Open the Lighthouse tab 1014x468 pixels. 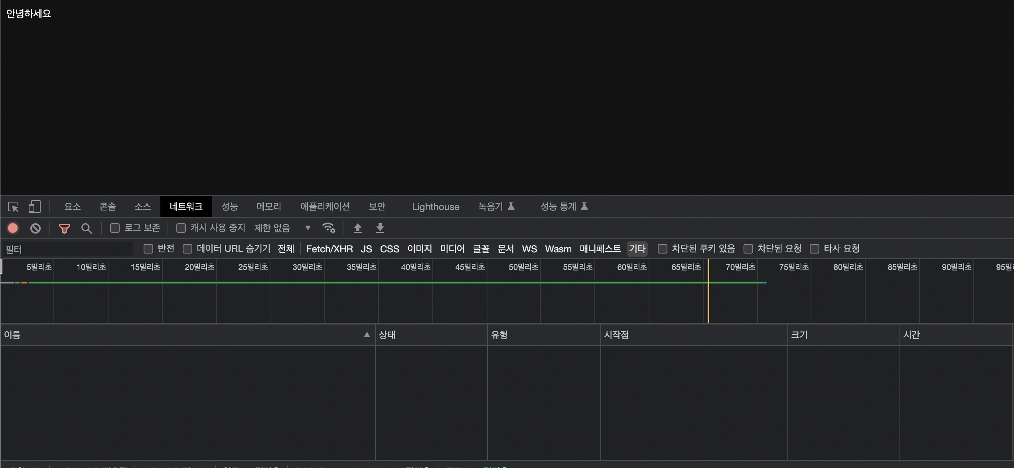436,207
